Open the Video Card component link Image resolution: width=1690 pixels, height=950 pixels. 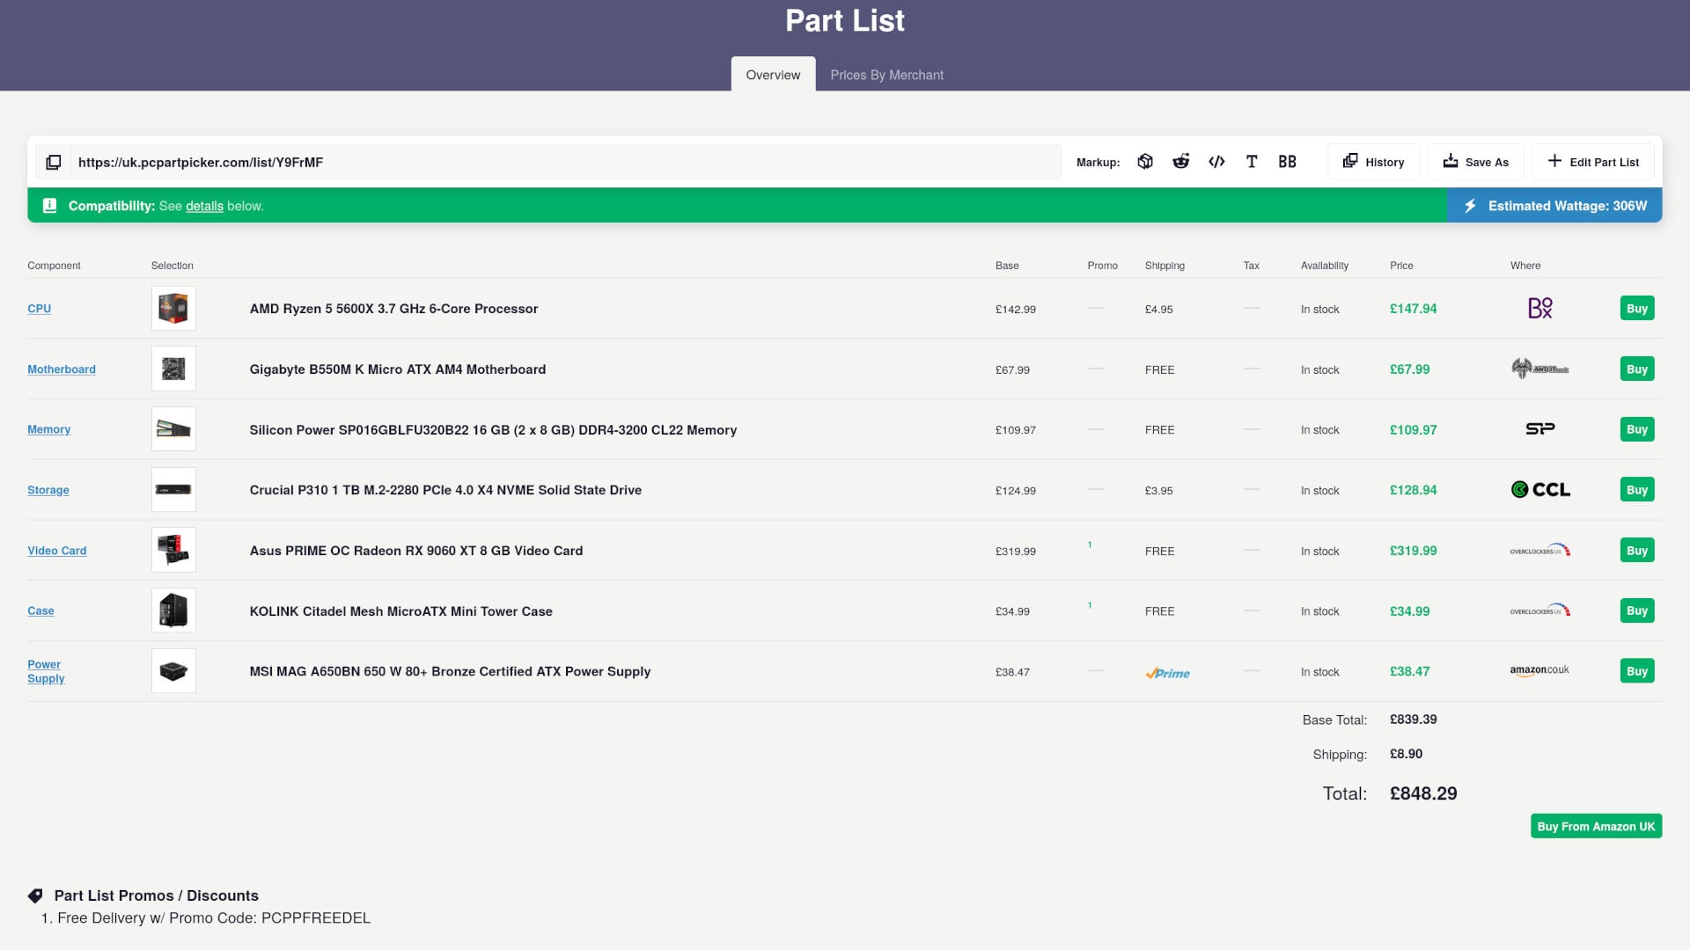tap(56, 551)
